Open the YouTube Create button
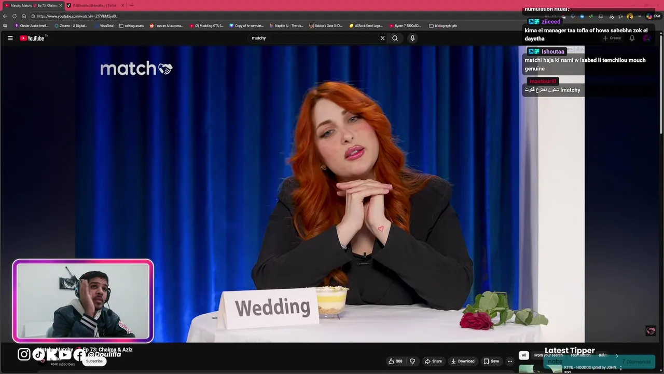The width and height of the screenshot is (664, 374). [612, 38]
